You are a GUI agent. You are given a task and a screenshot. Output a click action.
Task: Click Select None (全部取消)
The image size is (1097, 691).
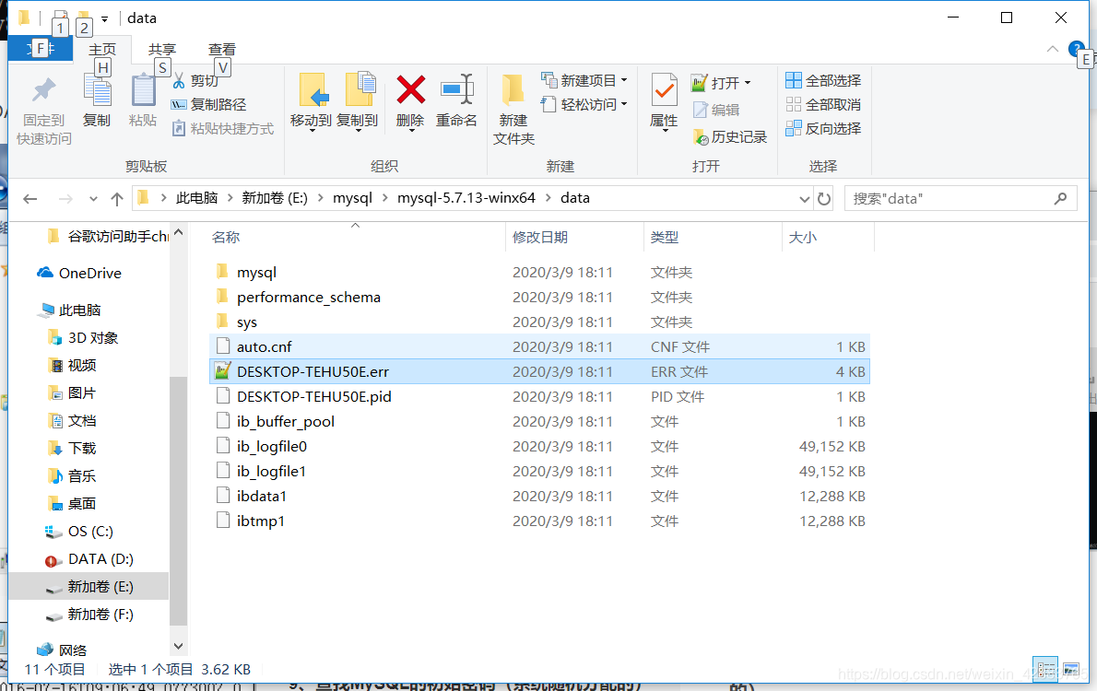pyautogui.click(x=823, y=104)
